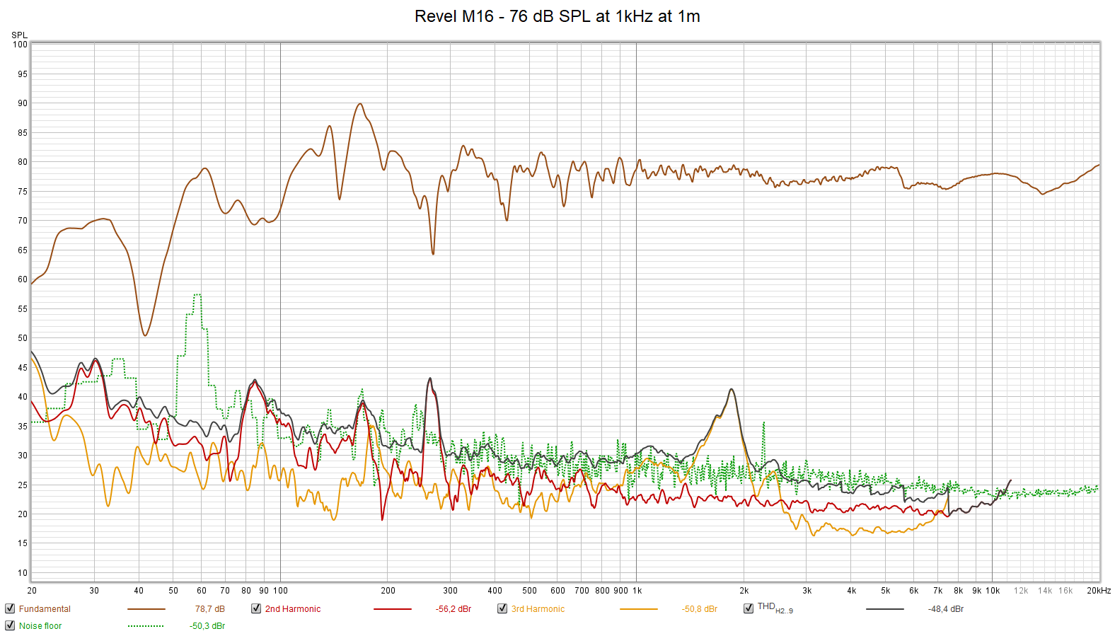Viewport: 1115px width, 636px height.
Task: Click the 2k frequency axis label
Action: tap(744, 591)
